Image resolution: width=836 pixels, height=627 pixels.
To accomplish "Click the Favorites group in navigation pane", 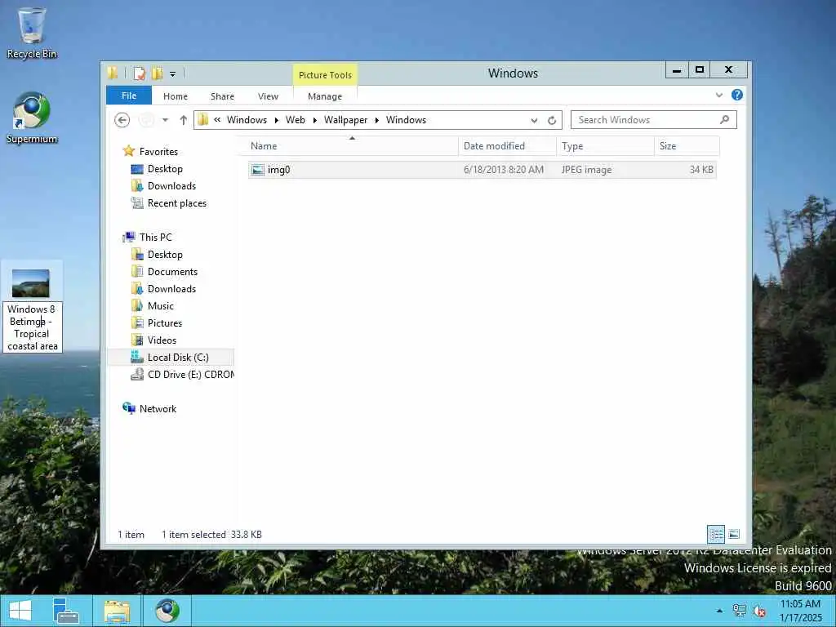I will tap(158, 152).
